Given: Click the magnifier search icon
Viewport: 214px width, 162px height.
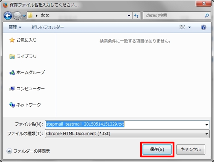Looking at the screenshot, I should (x=207, y=16).
